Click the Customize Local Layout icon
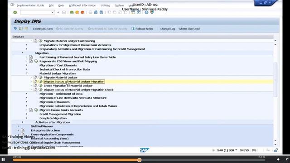This screenshot has width=290, height=163. click(152, 12)
